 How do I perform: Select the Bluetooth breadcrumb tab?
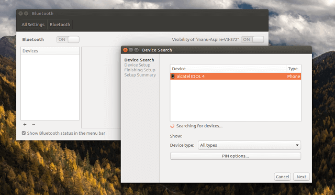point(60,25)
